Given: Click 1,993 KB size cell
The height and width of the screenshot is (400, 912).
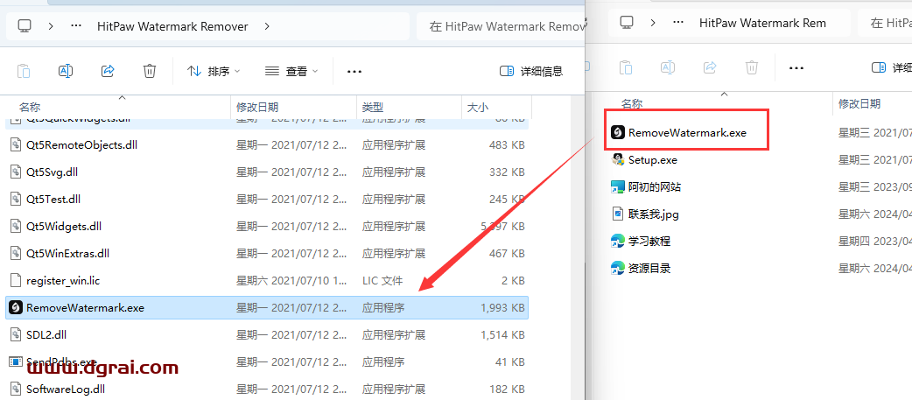Looking at the screenshot, I should tap(503, 307).
